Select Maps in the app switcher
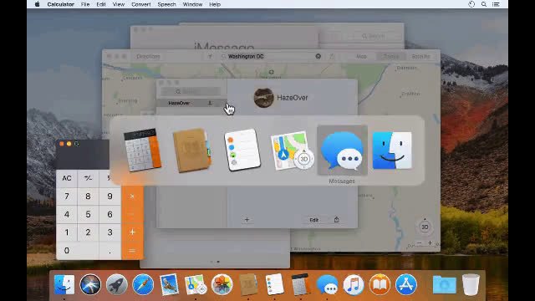 click(292, 150)
